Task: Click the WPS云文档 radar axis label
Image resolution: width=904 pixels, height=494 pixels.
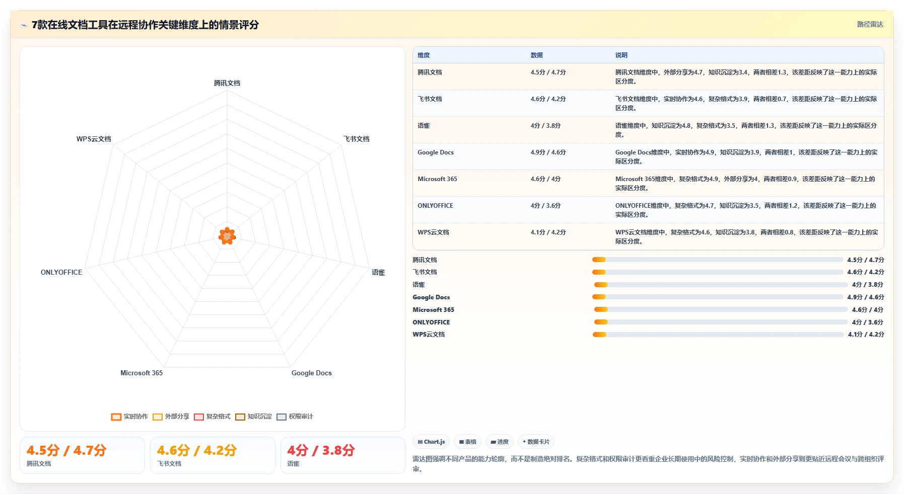Action: click(94, 139)
